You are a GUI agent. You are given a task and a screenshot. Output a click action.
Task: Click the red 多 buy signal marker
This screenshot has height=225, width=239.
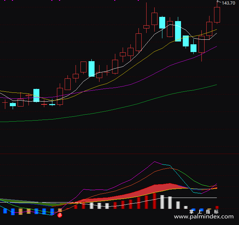pos(60,215)
